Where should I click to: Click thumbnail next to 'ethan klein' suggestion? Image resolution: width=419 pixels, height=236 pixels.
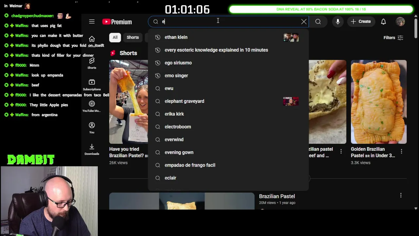(291, 37)
